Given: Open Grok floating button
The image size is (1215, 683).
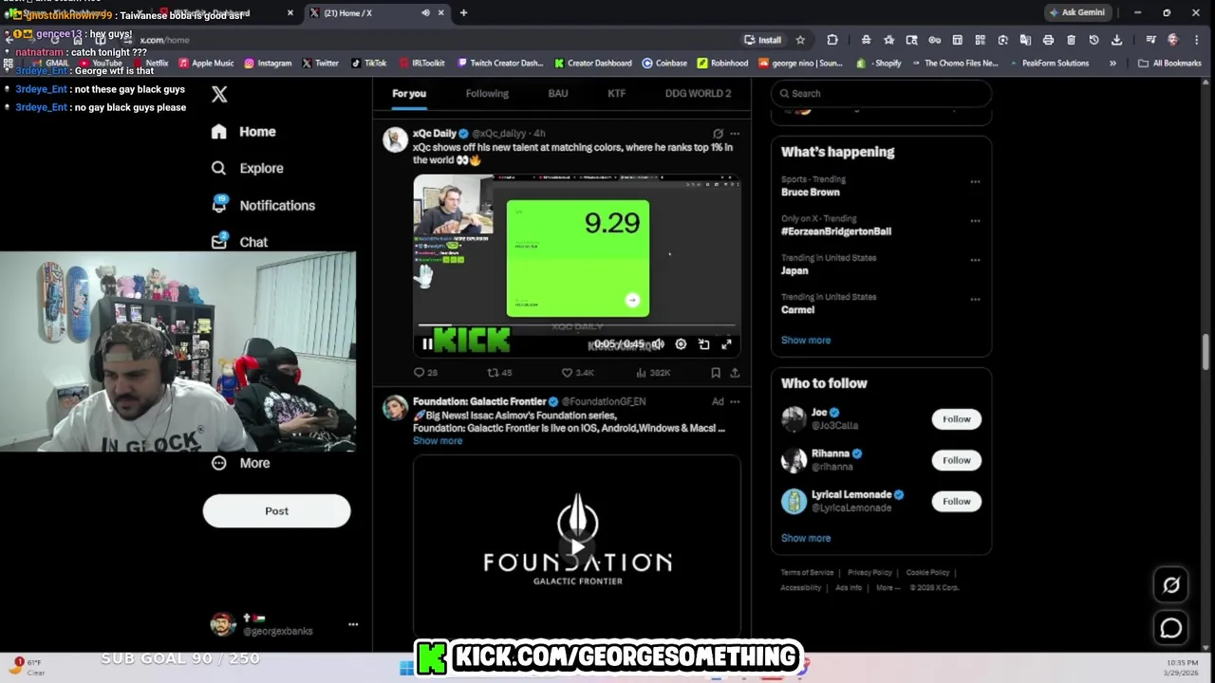Looking at the screenshot, I should [x=1171, y=585].
